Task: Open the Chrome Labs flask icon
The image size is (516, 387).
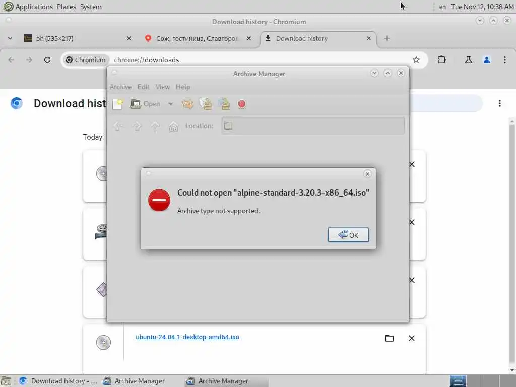Action: [468, 60]
